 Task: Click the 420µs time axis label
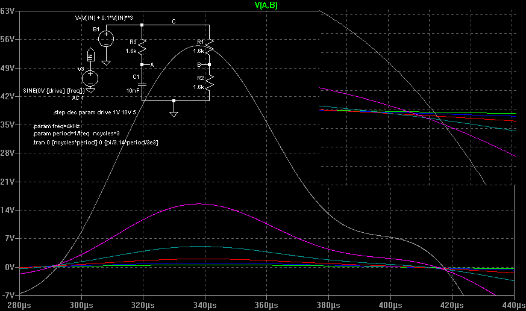pyautogui.click(x=452, y=306)
